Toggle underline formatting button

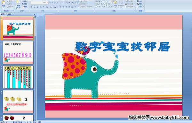click(37, 7)
